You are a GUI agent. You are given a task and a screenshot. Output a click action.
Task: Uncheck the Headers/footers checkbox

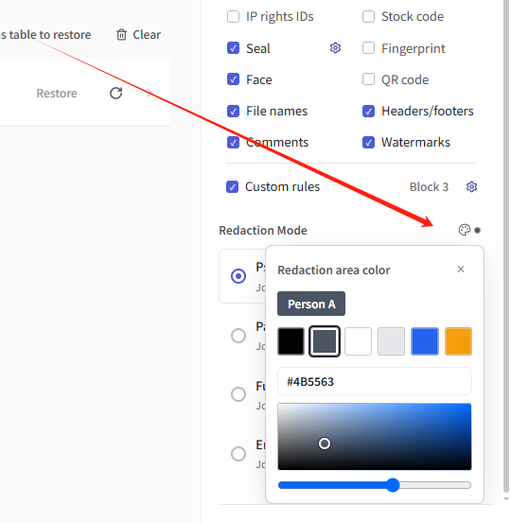point(368,112)
